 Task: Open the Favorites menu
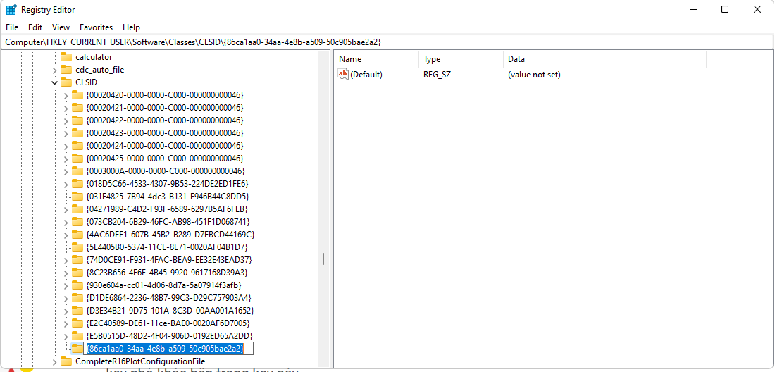[x=96, y=27]
